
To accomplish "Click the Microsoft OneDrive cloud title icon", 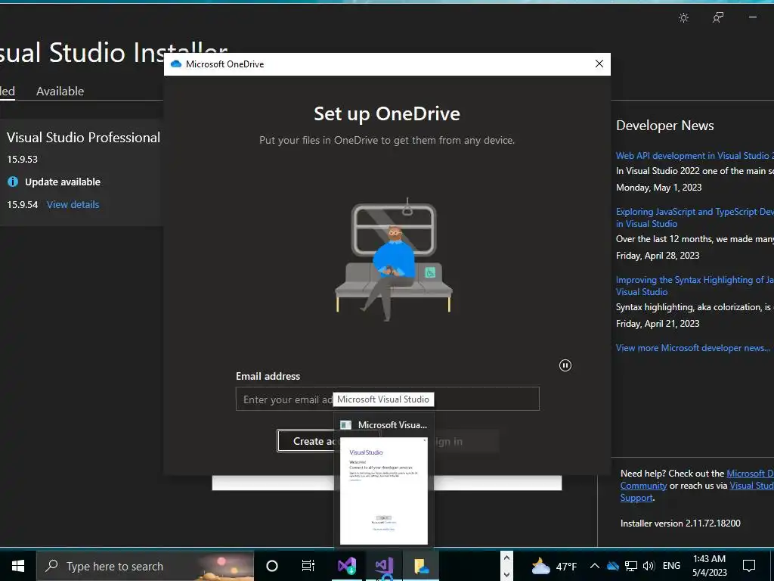I will pos(175,64).
